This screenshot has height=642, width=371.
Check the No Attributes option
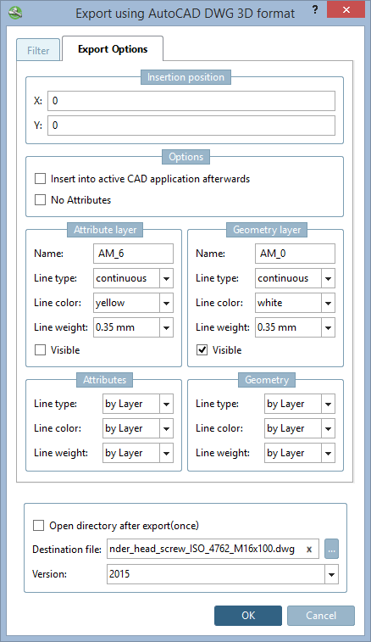pyautogui.click(x=40, y=200)
